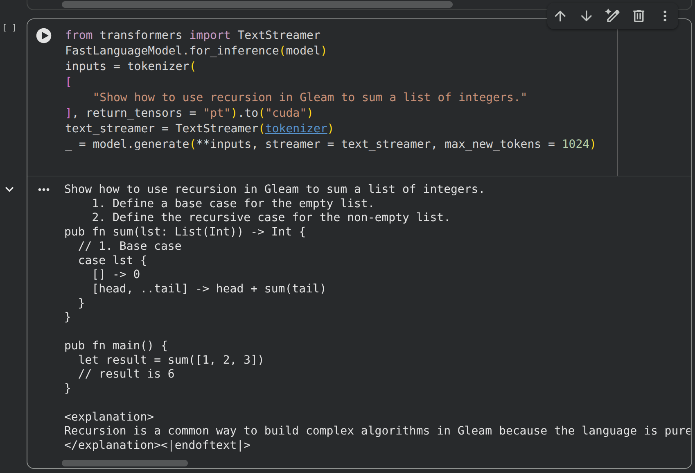Viewport: 695px width, 473px height.
Task: Move the cell down
Action: (x=586, y=16)
